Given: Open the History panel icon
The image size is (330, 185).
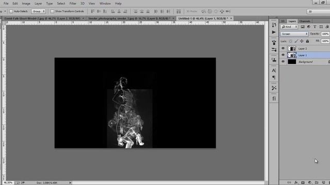Looking at the screenshot, I should coord(274,25).
